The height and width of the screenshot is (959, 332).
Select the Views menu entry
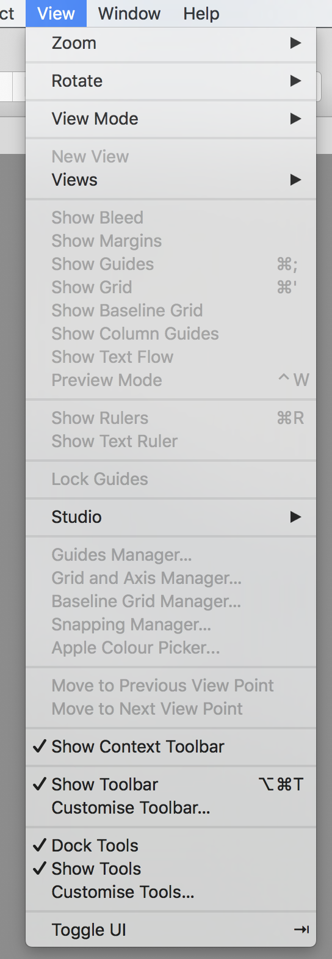tap(171, 180)
